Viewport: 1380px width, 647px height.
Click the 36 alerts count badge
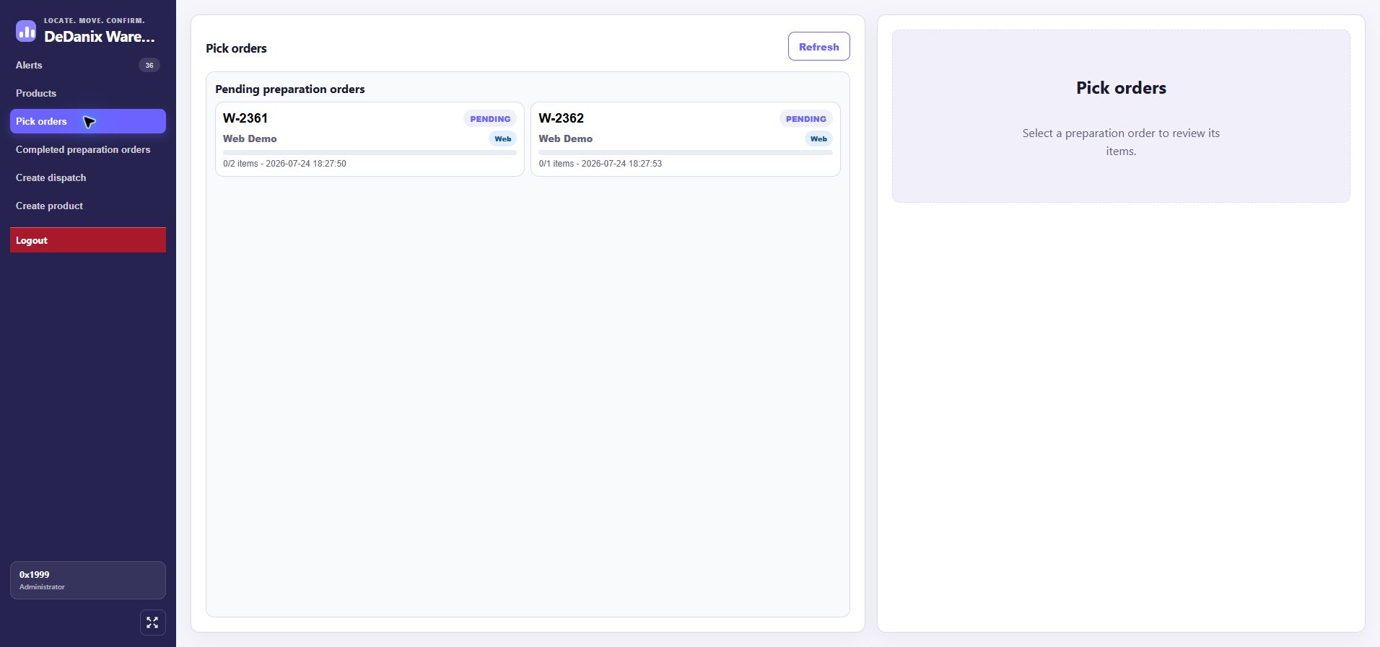coord(149,65)
